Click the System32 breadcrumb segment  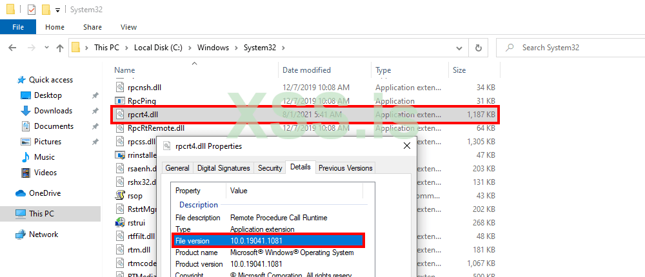[x=259, y=48]
